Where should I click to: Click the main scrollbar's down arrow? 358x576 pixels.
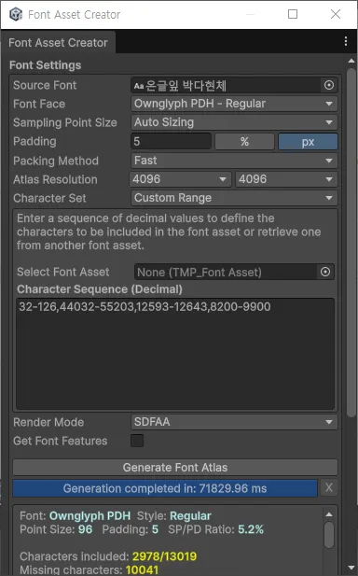click(351, 569)
